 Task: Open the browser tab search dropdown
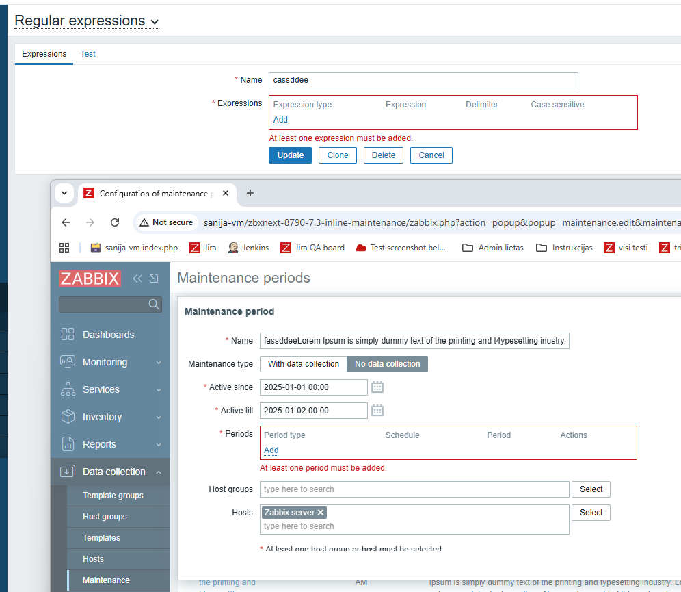pos(64,193)
